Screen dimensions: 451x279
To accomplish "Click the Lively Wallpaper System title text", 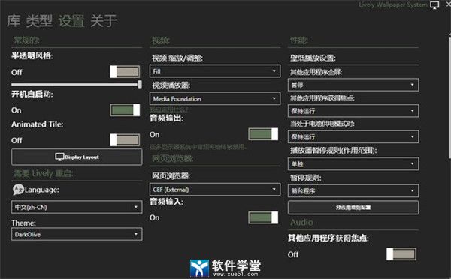I will tap(393, 4).
